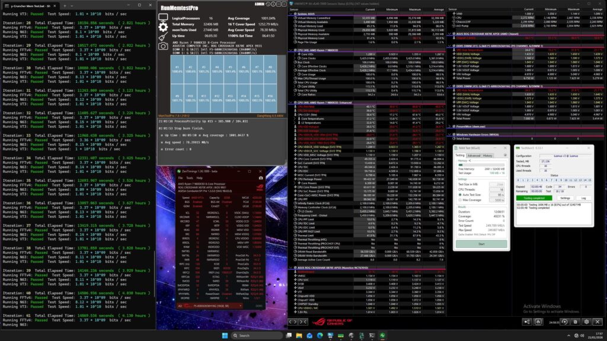This screenshot has height=341, width=607.
Task: Click the HWiNFO share/network icon in bottom toolbar
Action: [x=527, y=321]
